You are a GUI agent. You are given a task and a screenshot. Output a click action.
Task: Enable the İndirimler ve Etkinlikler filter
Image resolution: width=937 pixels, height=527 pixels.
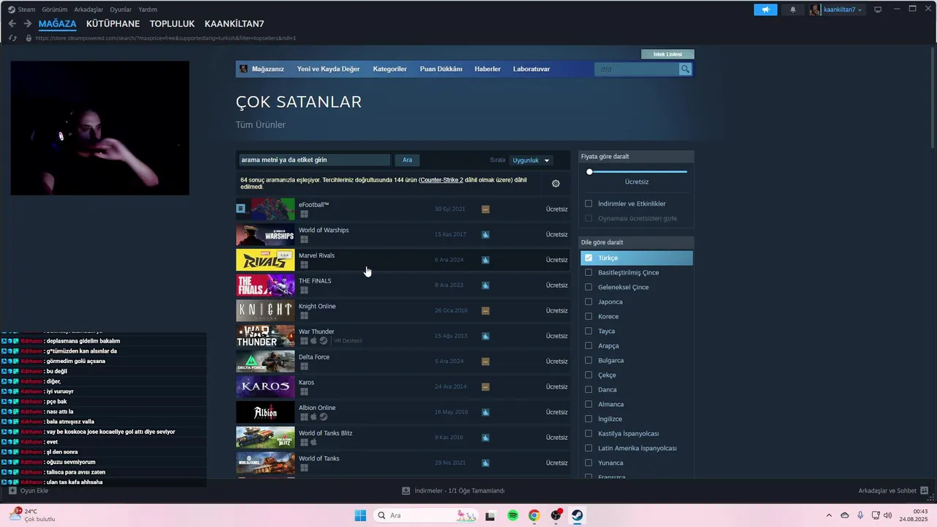589,203
